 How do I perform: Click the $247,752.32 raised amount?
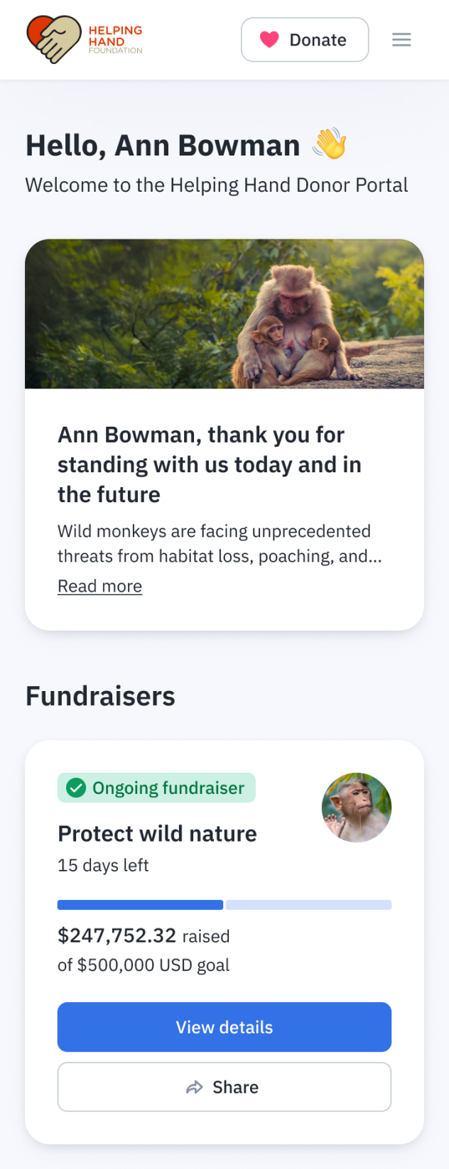click(117, 935)
